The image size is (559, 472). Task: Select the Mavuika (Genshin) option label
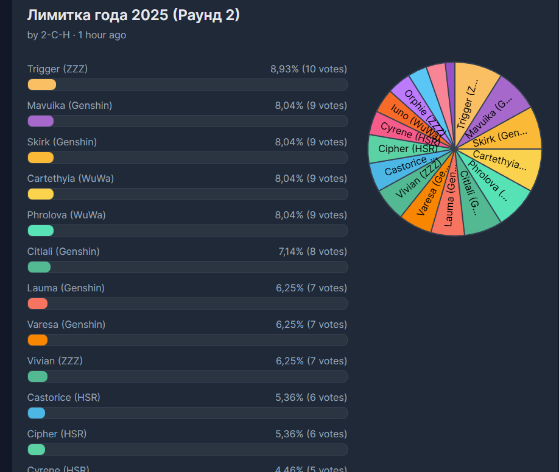point(69,105)
